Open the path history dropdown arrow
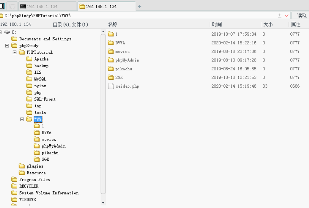 coord(287,16)
